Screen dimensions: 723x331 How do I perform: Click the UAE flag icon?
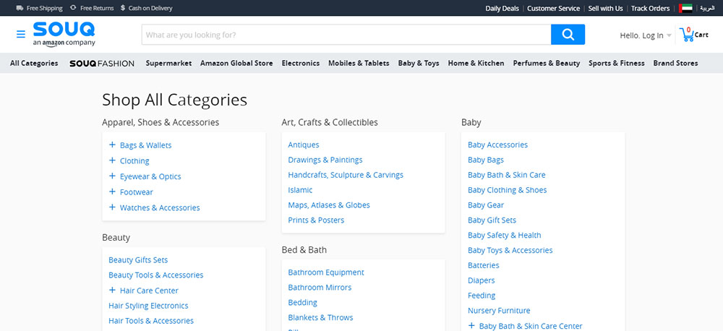(685, 8)
